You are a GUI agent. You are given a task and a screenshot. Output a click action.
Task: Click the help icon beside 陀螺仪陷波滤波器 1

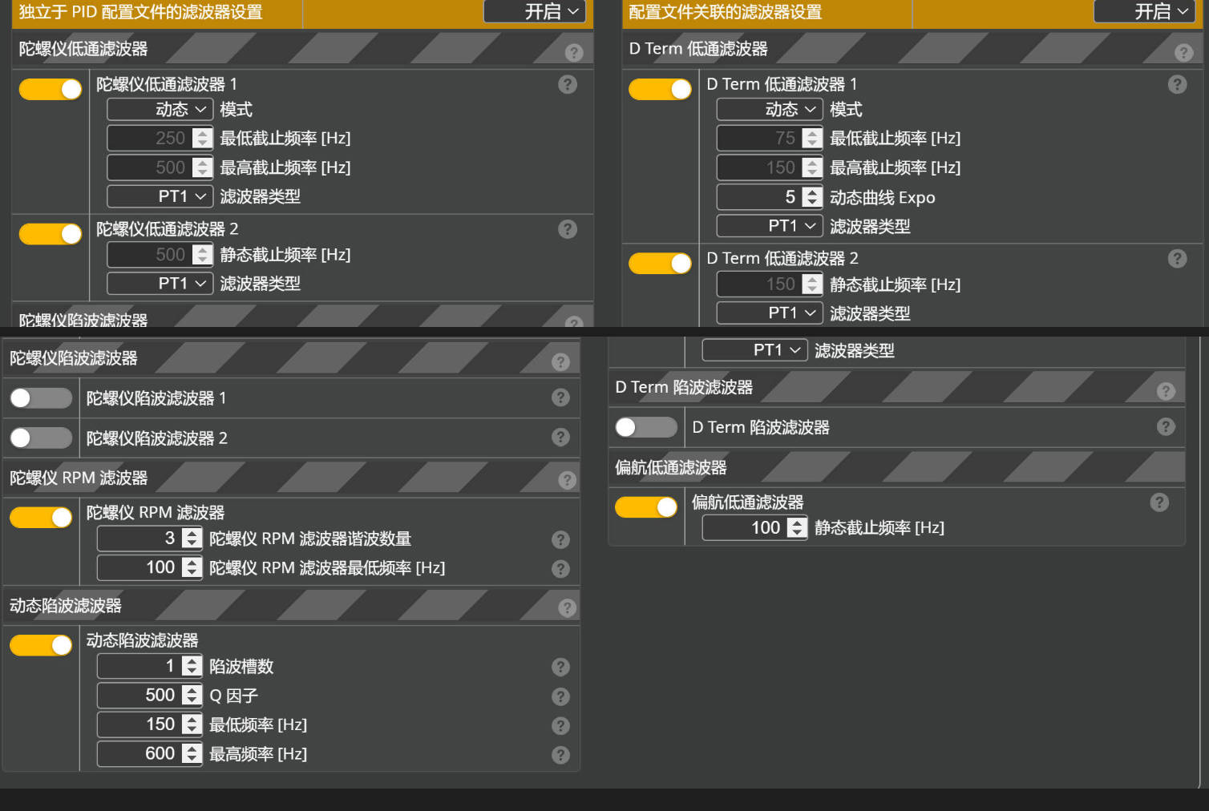tap(560, 397)
